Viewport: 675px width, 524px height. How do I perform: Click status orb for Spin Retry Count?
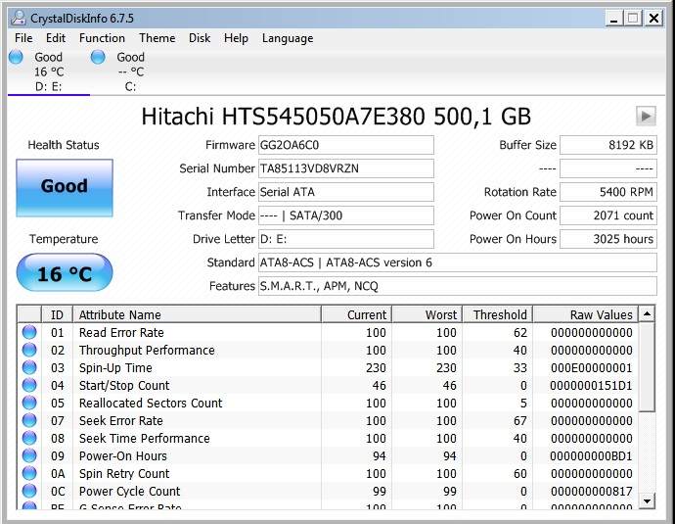click(29, 473)
